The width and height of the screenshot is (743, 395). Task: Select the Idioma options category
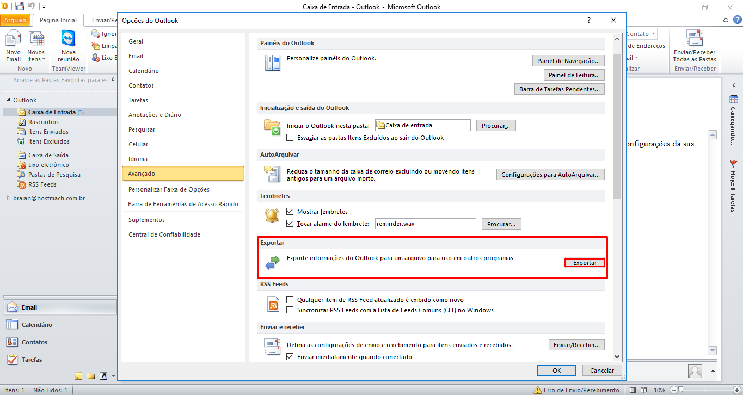(x=183, y=159)
